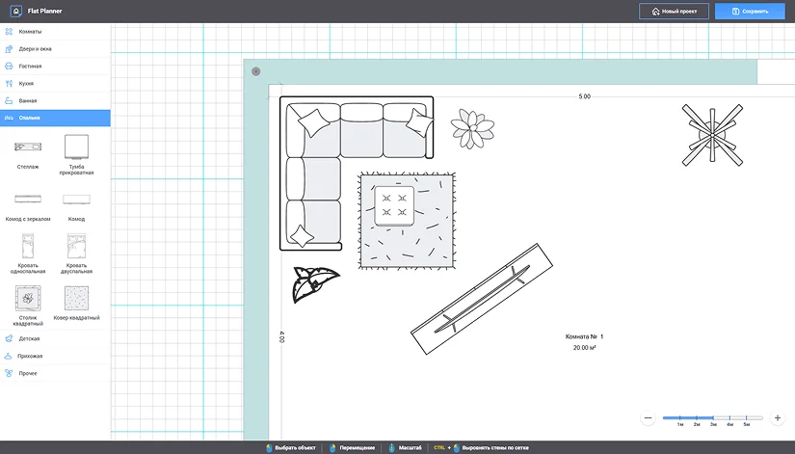Click the Прихожая hanger icon
This screenshot has height=454, width=795.
pyautogui.click(x=9, y=356)
